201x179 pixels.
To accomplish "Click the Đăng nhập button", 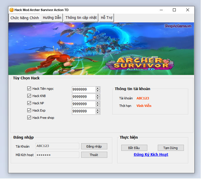I will [x=94, y=146].
